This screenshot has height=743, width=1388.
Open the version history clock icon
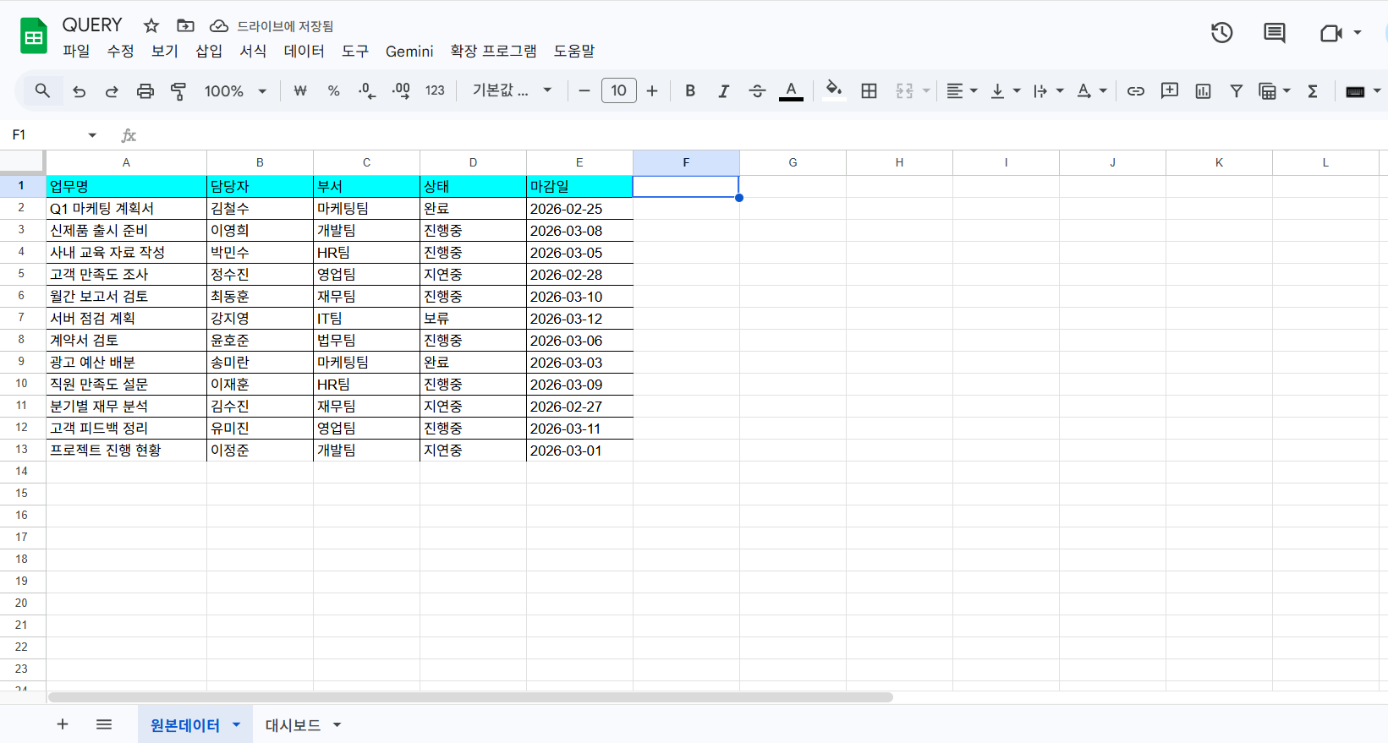[x=1221, y=33]
